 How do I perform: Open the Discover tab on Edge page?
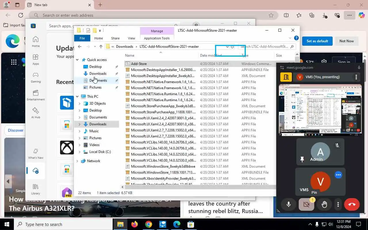16,130
